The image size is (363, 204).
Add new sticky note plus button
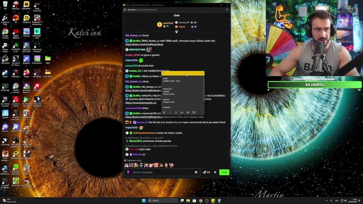tap(164, 73)
